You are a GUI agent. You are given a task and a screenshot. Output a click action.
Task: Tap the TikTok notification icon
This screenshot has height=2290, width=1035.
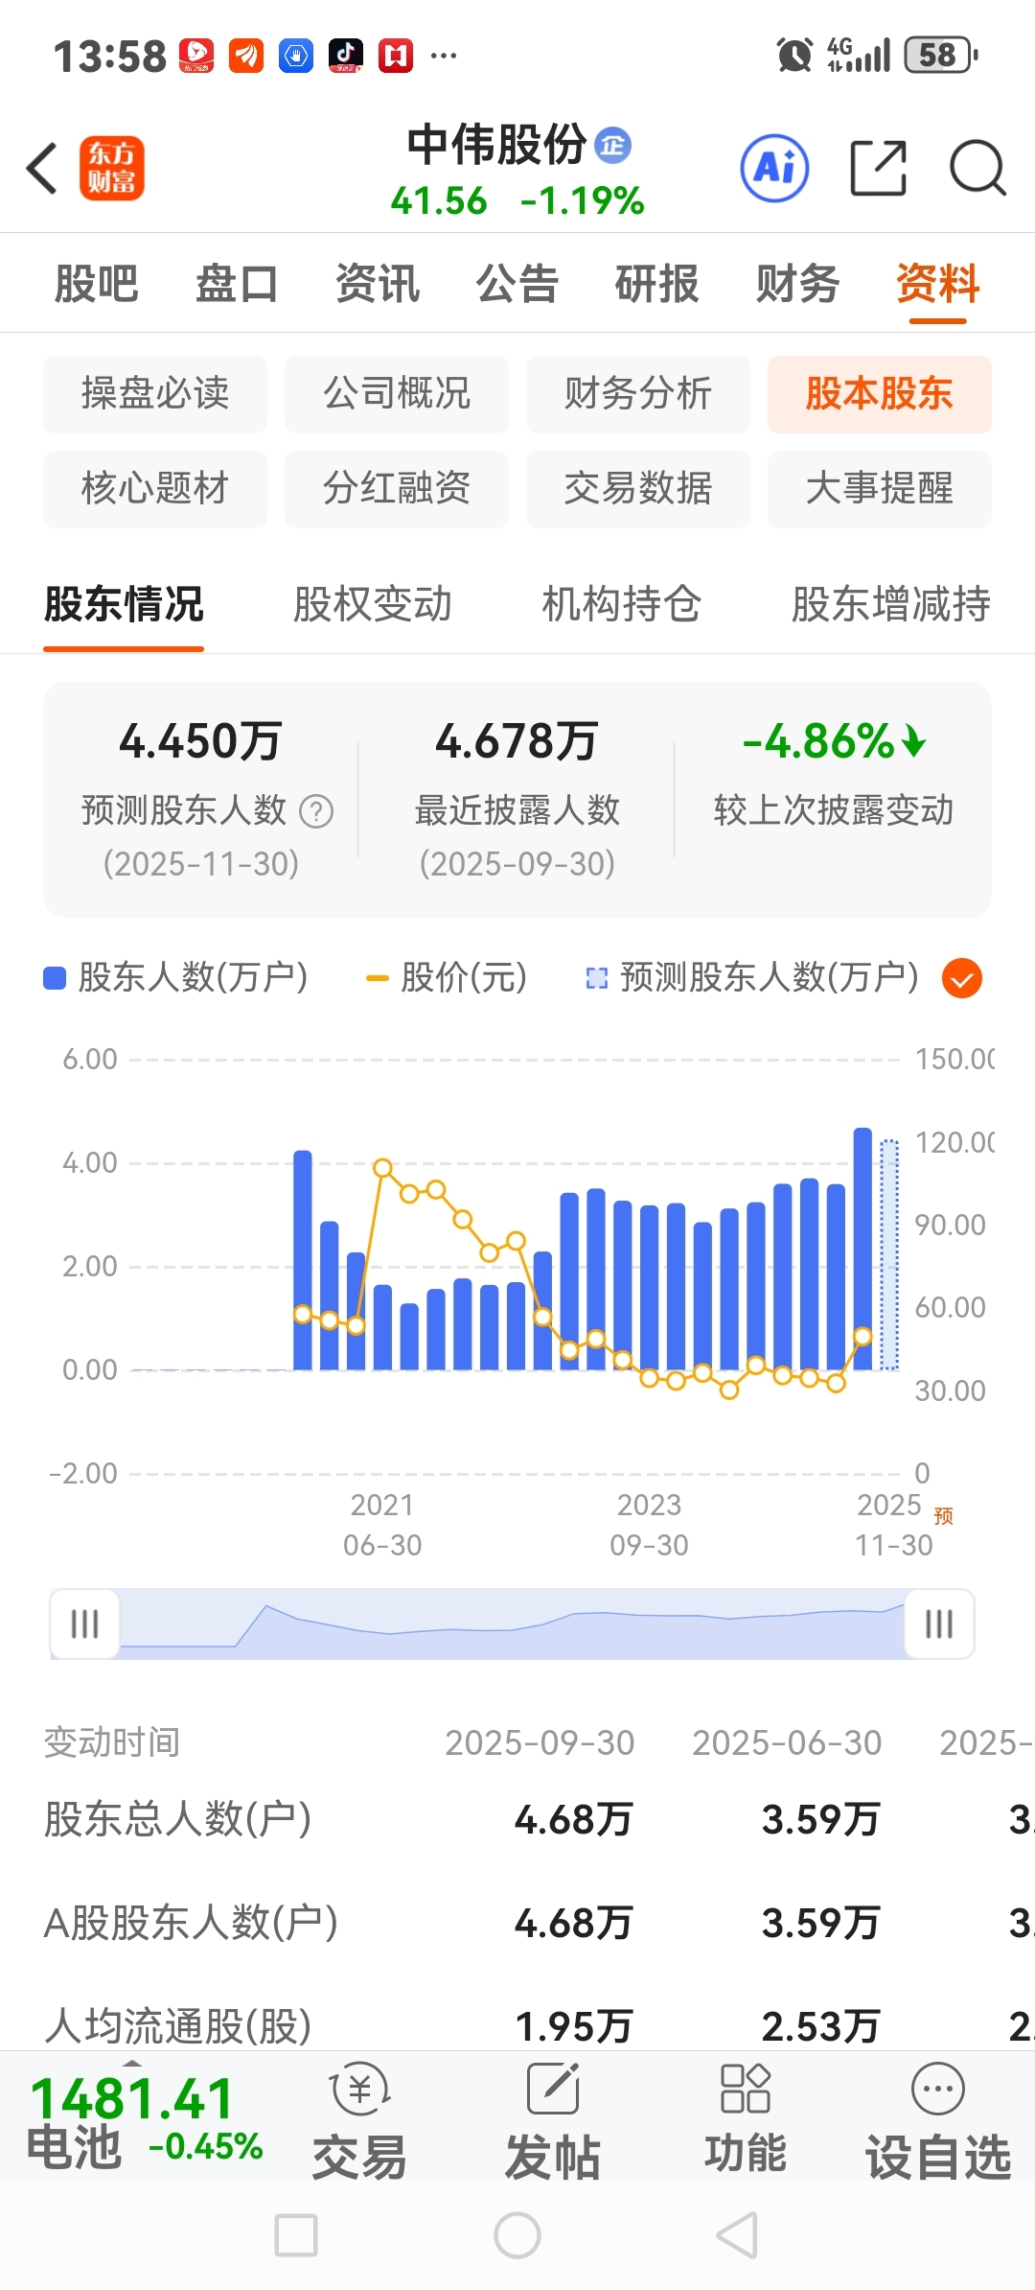pyautogui.click(x=346, y=55)
